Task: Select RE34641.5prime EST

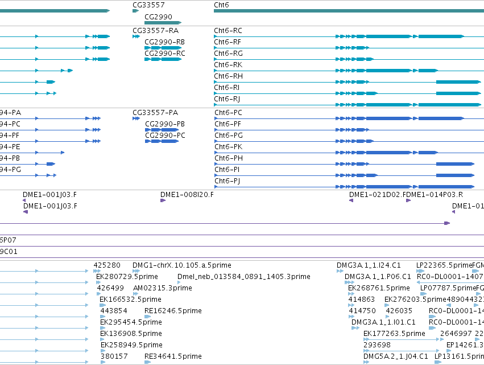Action: coord(173,356)
